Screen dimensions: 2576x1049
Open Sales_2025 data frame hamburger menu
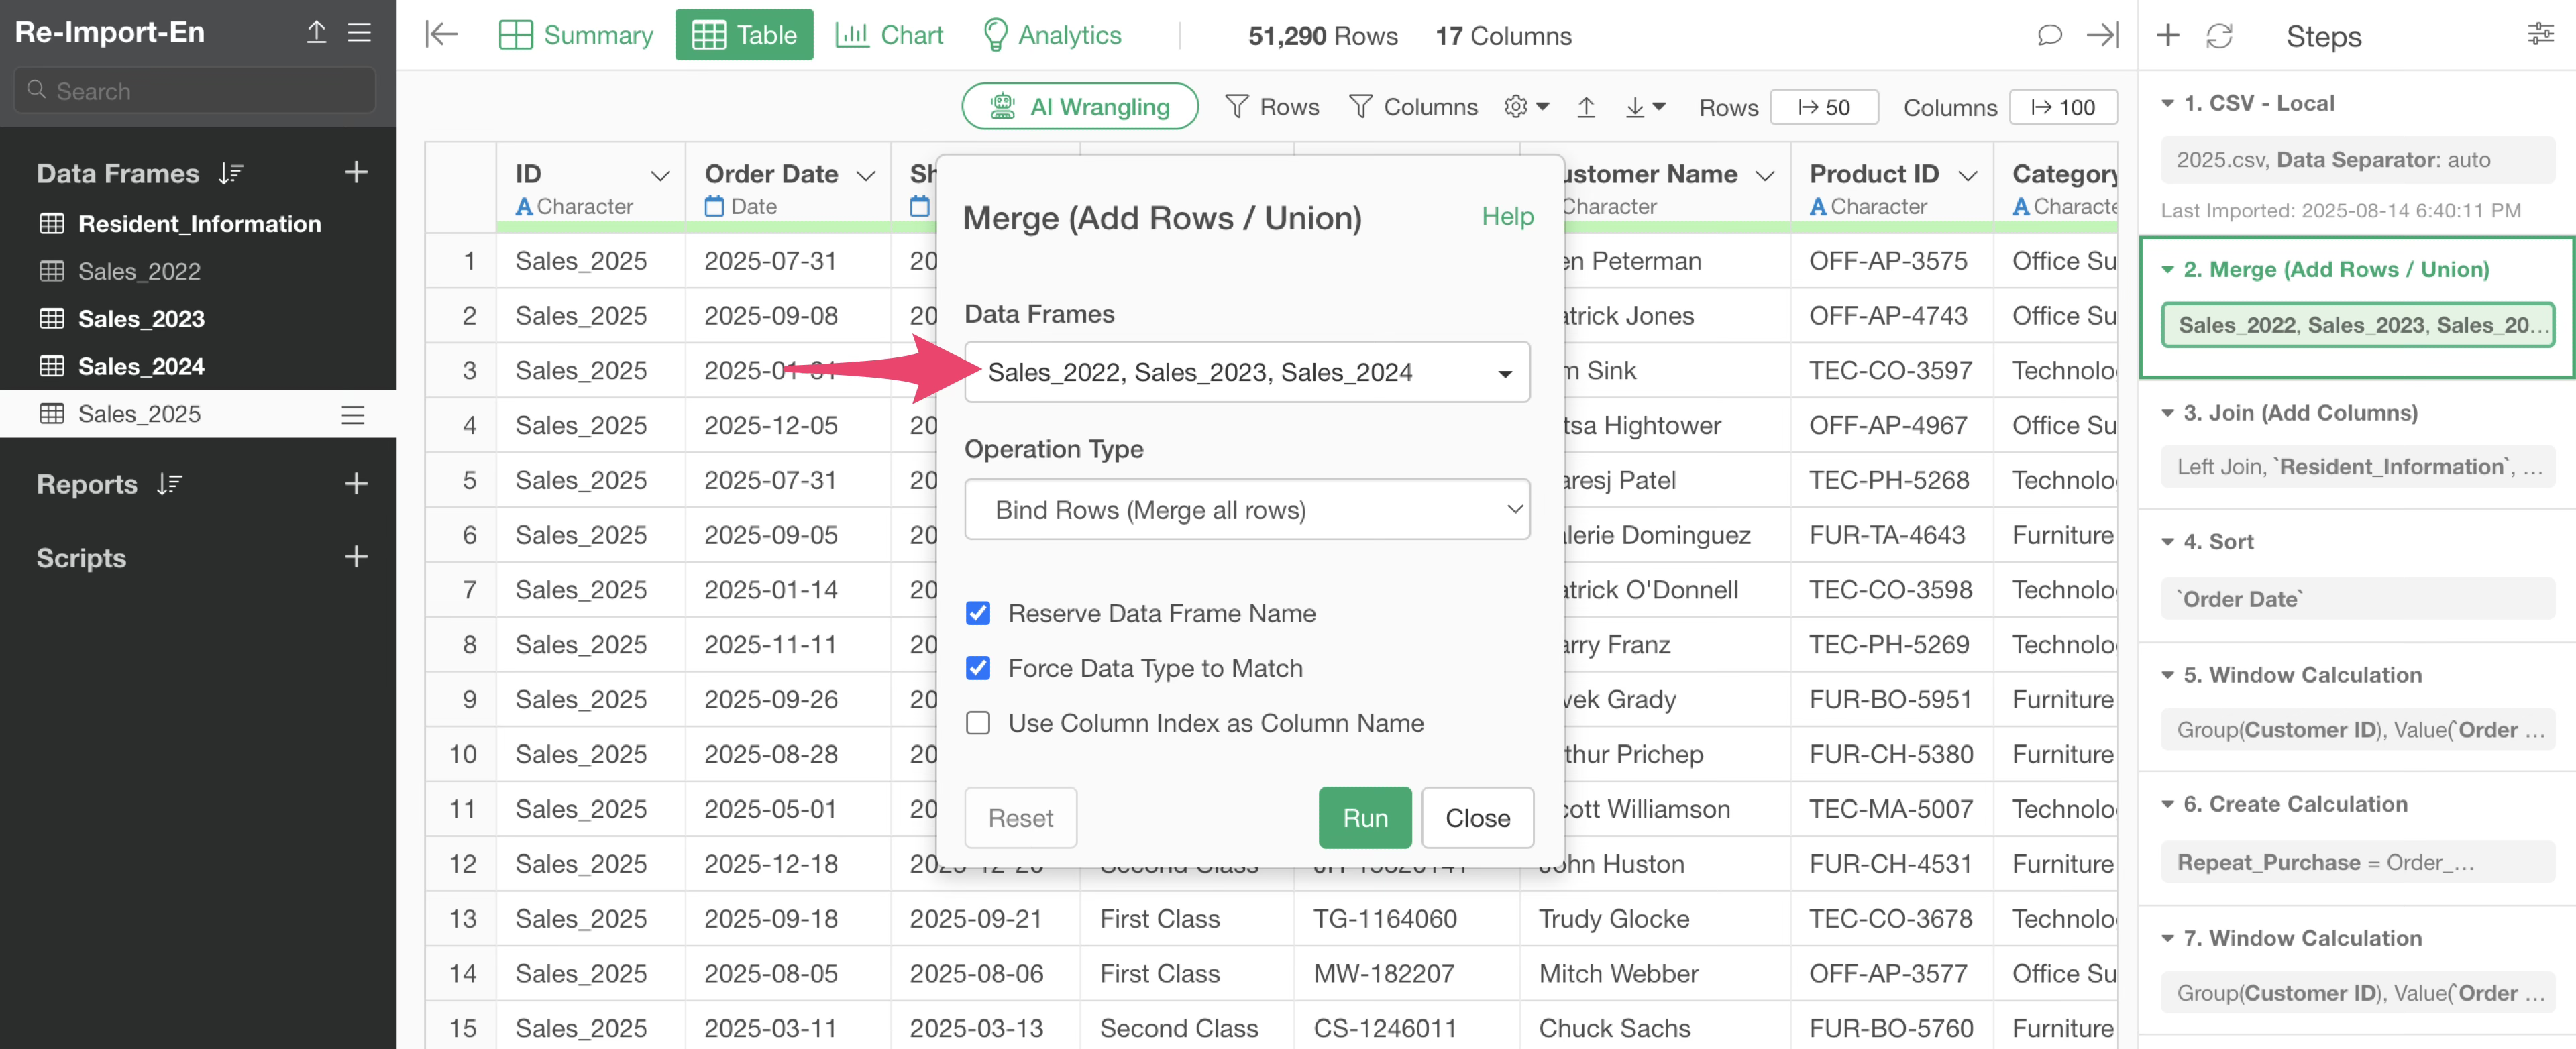click(352, 415)
